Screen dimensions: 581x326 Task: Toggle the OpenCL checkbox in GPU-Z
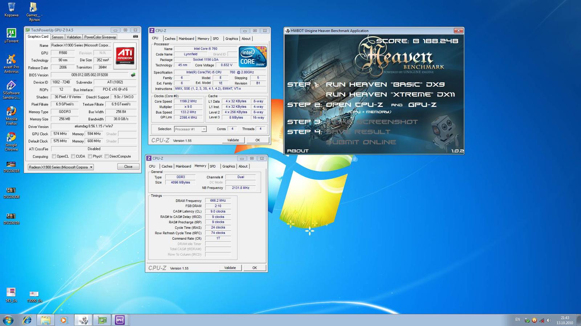click(54, 156)
